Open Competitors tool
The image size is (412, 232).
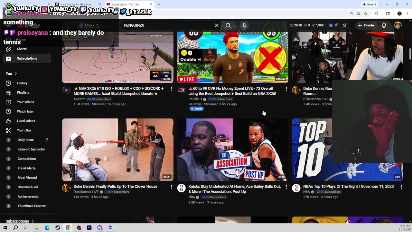point(27,159)
